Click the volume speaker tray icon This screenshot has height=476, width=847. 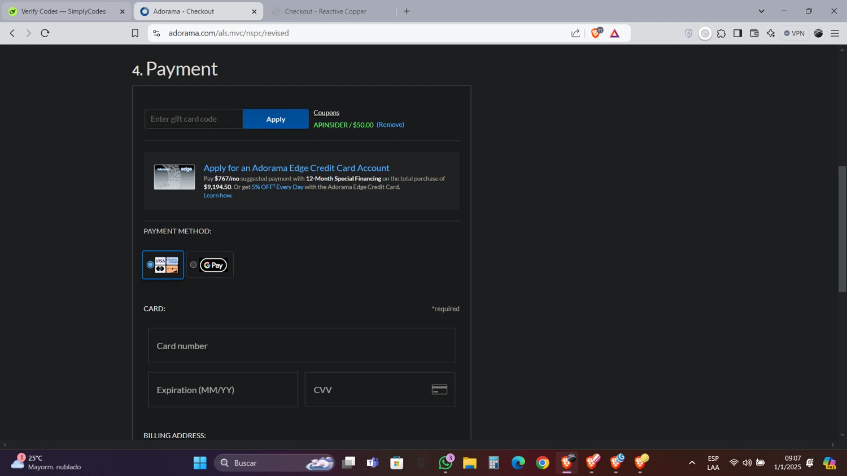[747, 463]
